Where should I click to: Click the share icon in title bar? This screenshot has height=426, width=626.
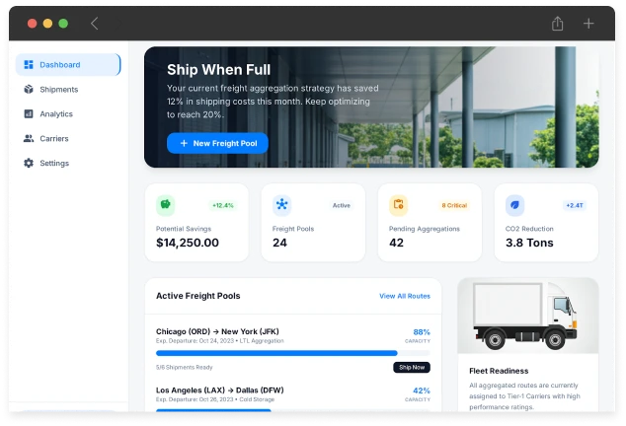557,23
